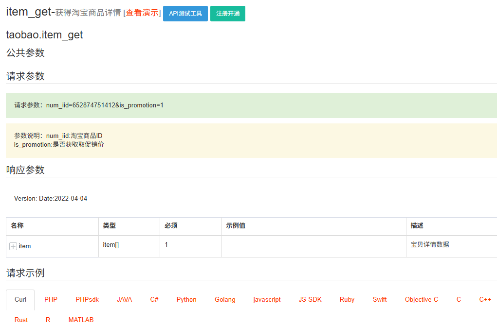Click the 注册开通 green button
Image resolution: width=497 pixels, height=326 pixels.
click(x=228, y=14)
